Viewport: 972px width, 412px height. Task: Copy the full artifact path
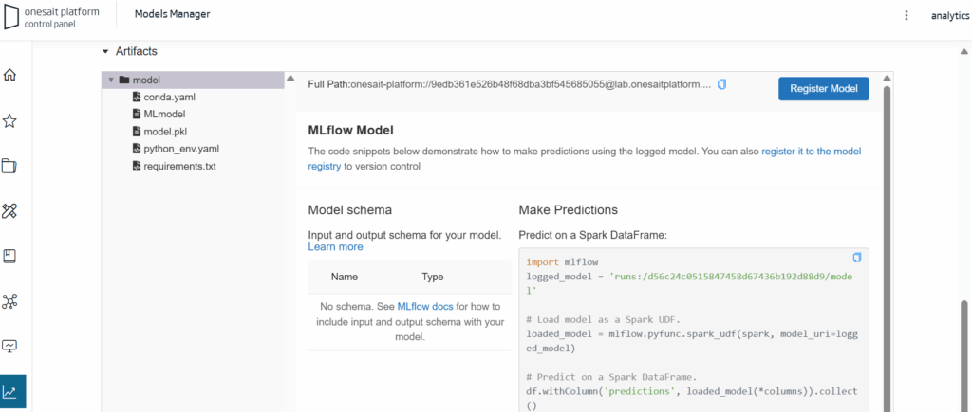[x=721, y=84]
